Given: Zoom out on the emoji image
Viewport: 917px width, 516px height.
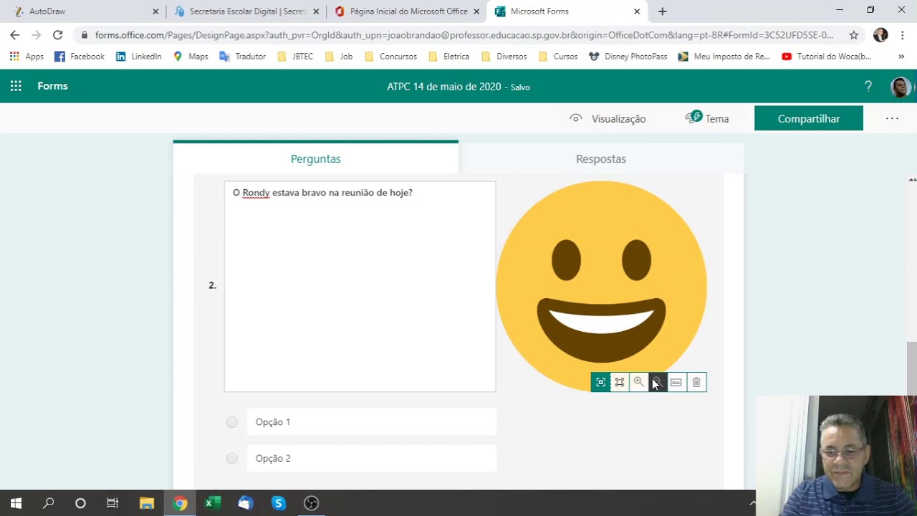Looking at the screenshot, I should (657, 382).
